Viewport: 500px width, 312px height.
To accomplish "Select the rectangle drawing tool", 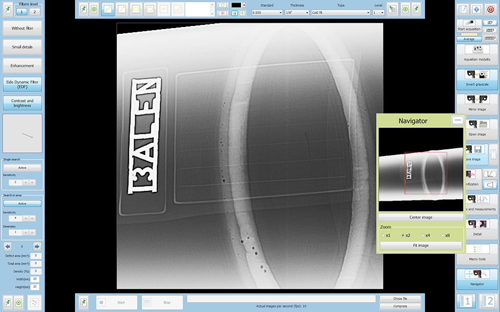I will point(136,9).
